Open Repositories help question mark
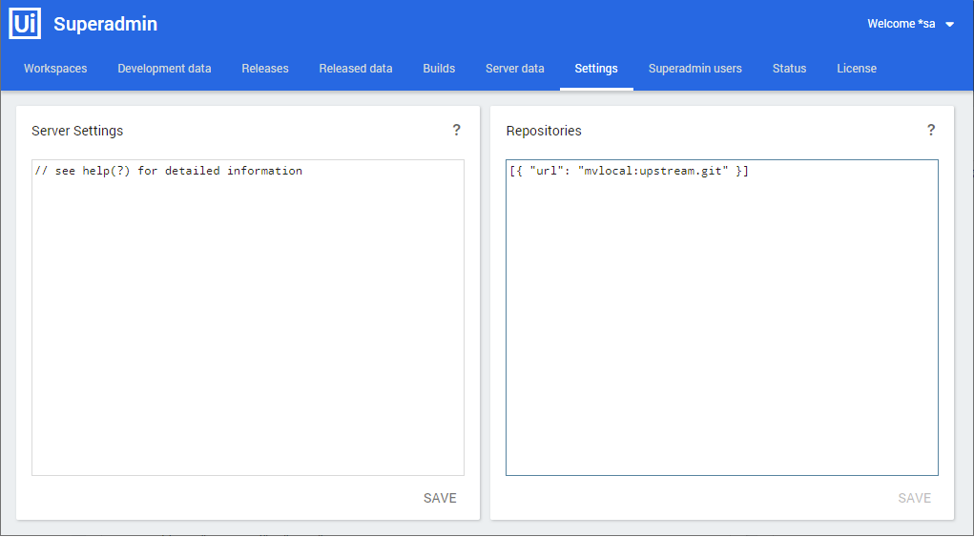This screenshot has width=974, height=537. tap(930, 130)
